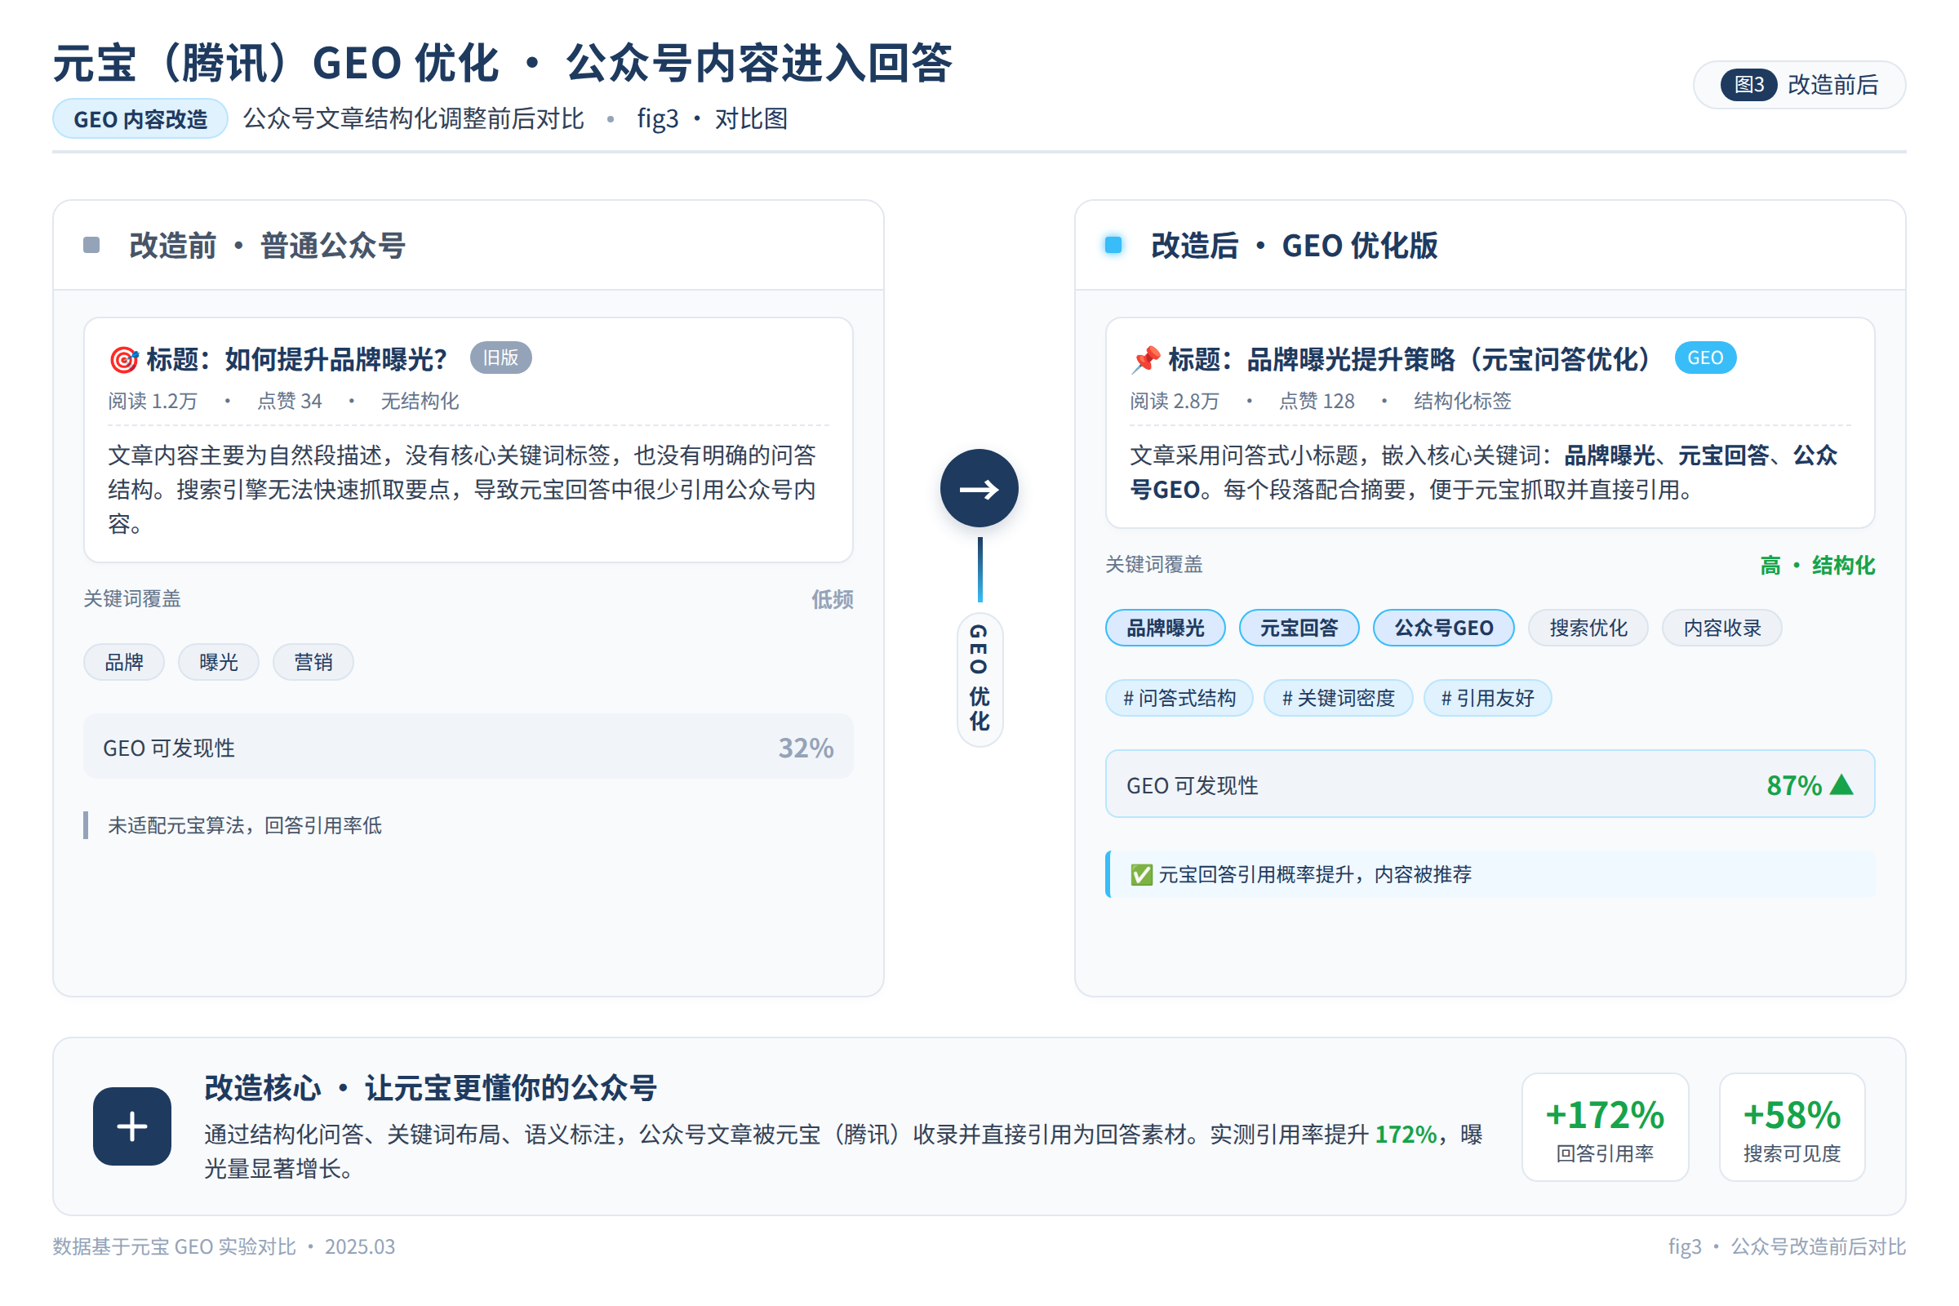Click the 阅读 2.8万 stat
1959x1306 pixels.
[x=1175, y=402]
